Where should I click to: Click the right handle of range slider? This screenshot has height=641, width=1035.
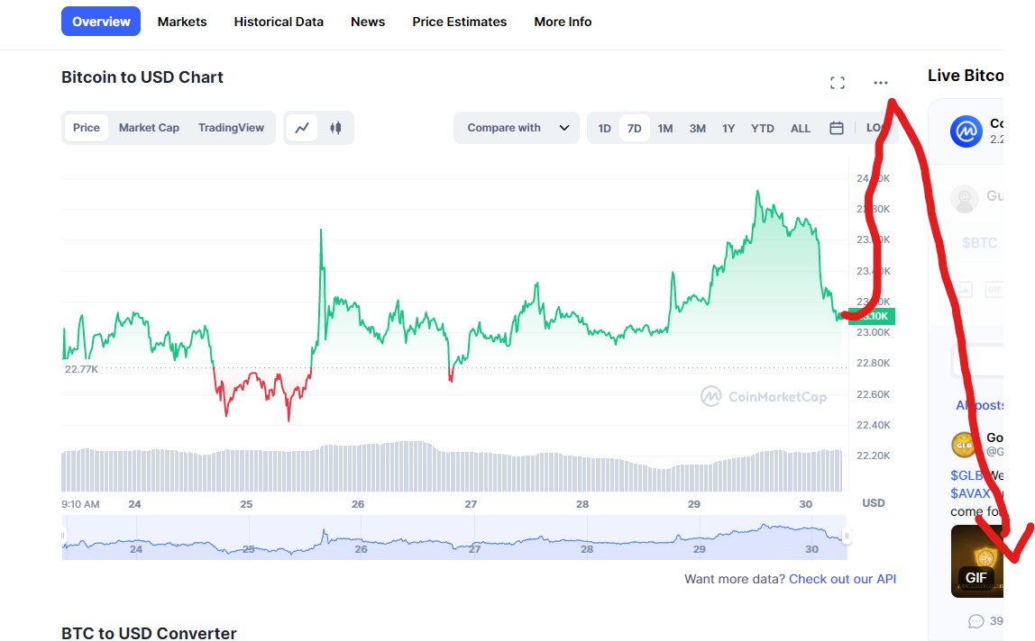[x=847, y=536]
